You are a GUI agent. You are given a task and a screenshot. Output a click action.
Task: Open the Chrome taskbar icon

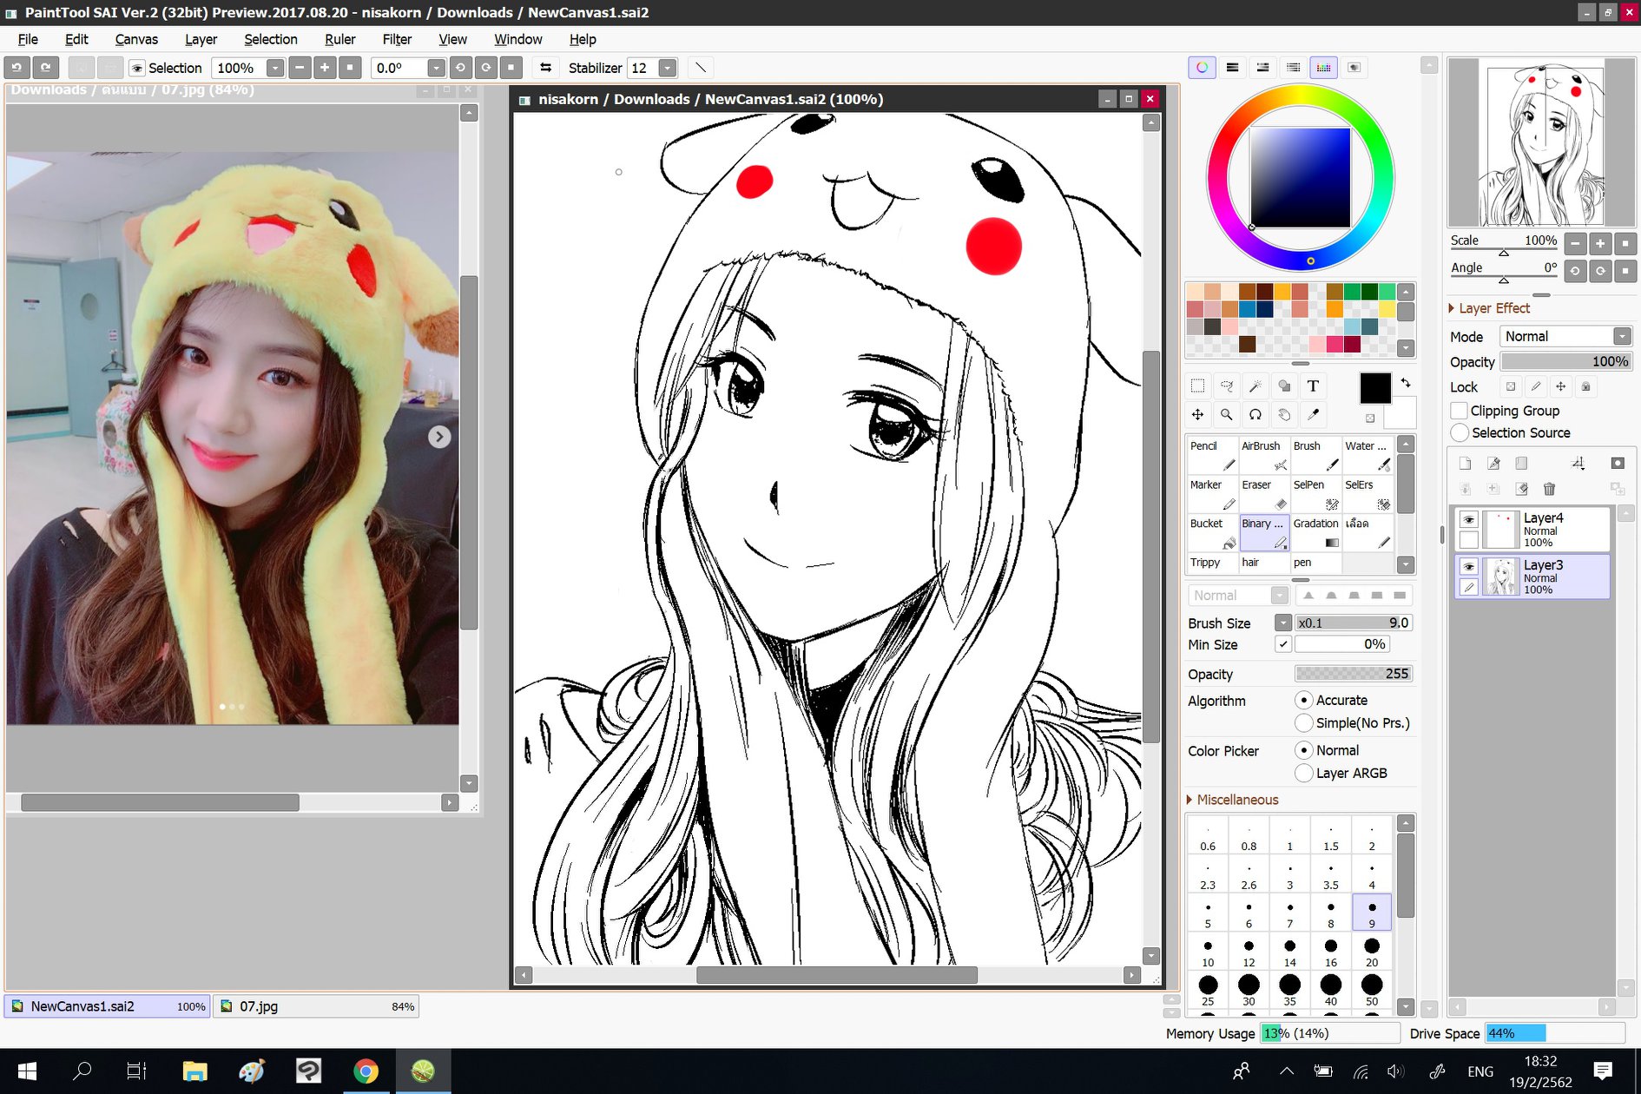366,1071
